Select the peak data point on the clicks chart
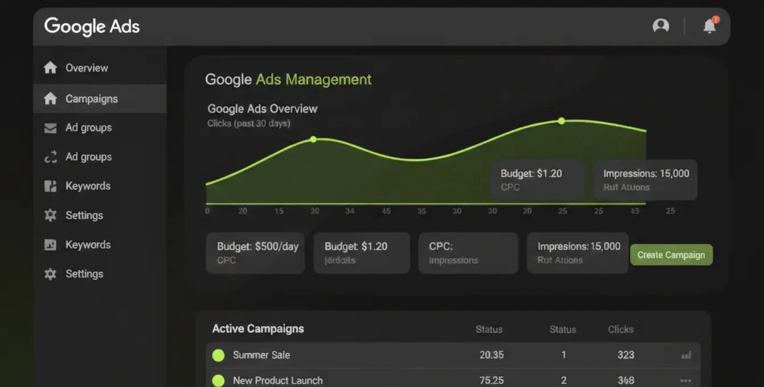Screen dimensions: 764x387 pos(561,121)
